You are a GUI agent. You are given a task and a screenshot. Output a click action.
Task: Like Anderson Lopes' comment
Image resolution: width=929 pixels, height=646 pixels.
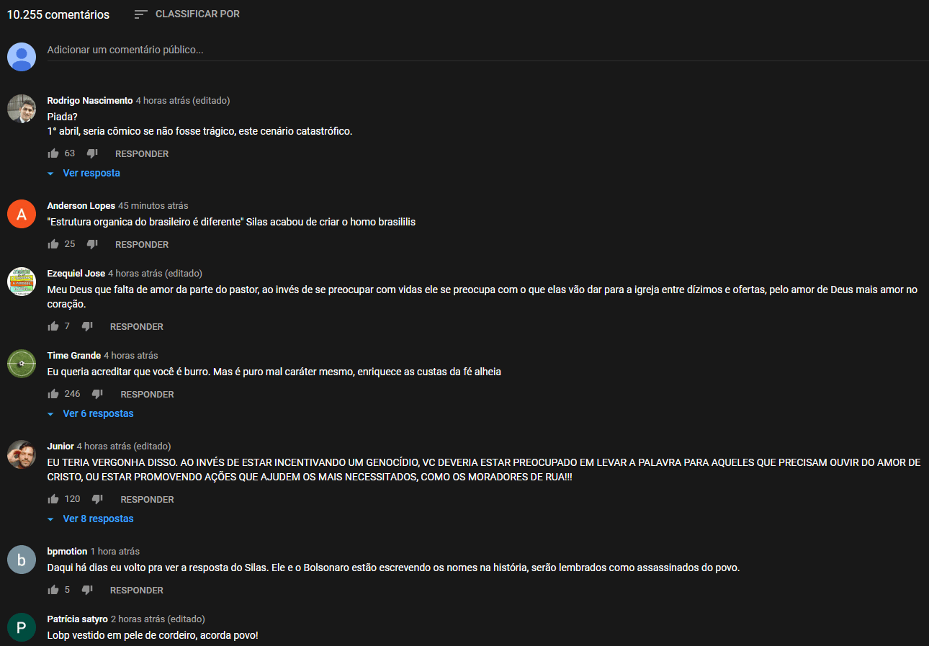(53, 244)
